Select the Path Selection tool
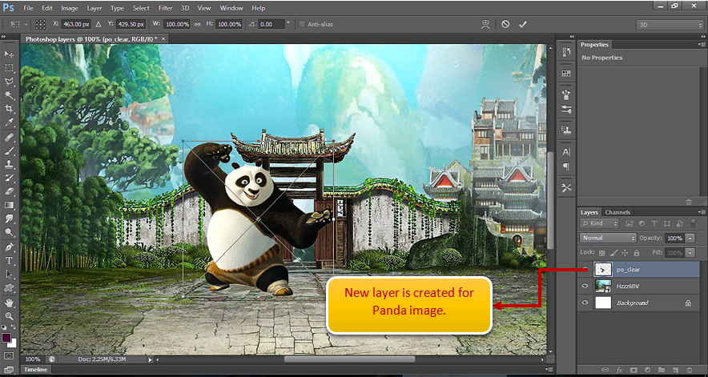708x377 pixels. [9, 274]
